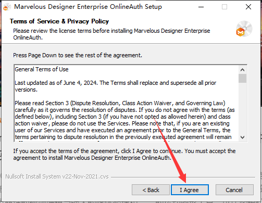This screenshot has height=203, width=262.
Task: Cancel the installation
Action: [234, 190]
